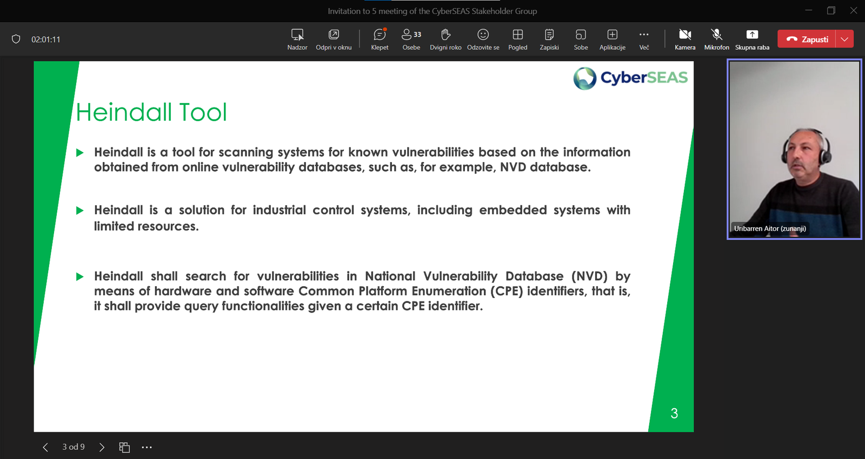The width and height of the screenshot is (865, 459).
Task: Click Nadzor take control icon
Action: click(x=297, y=39)
